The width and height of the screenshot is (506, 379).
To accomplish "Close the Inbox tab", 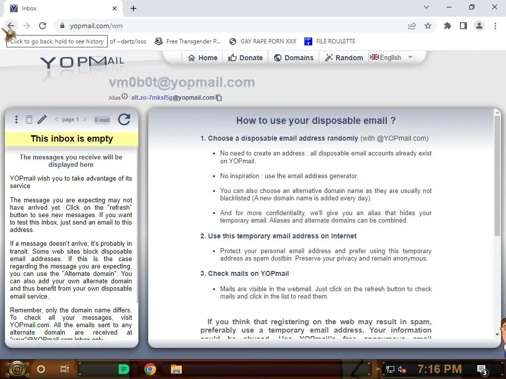I will [115, 8].
